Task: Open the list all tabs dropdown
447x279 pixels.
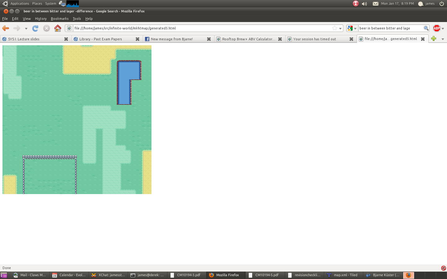Action: [443, 39]
